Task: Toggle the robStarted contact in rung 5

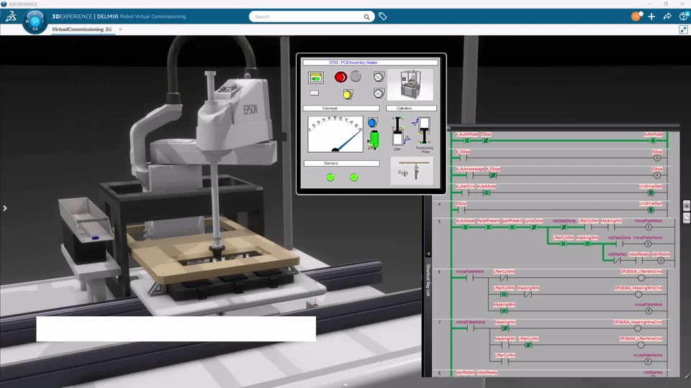Action: pyautogui.click(x=617, y=260)
